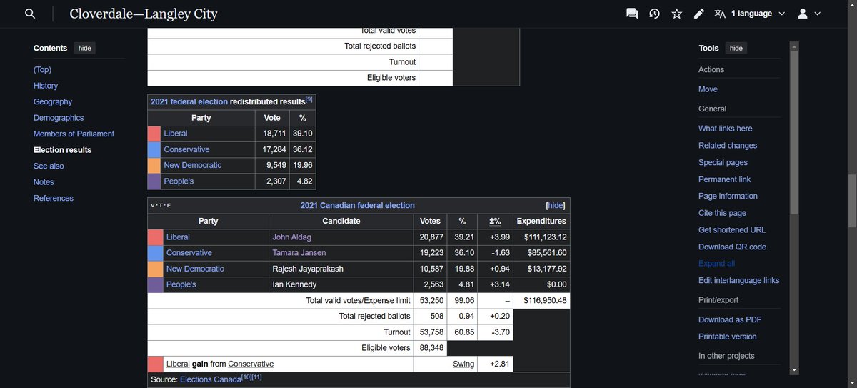Open Elections Canada source link
857x388 pixels.
(211, 379)
